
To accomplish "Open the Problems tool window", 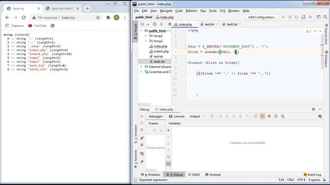I will (151, 175).
